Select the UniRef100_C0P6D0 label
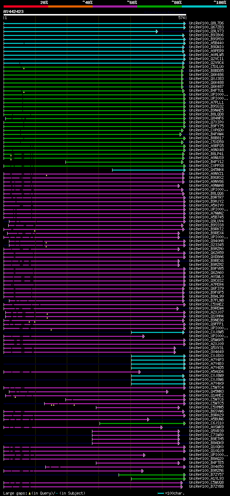230x496 pixels. (x=206, y=130)
